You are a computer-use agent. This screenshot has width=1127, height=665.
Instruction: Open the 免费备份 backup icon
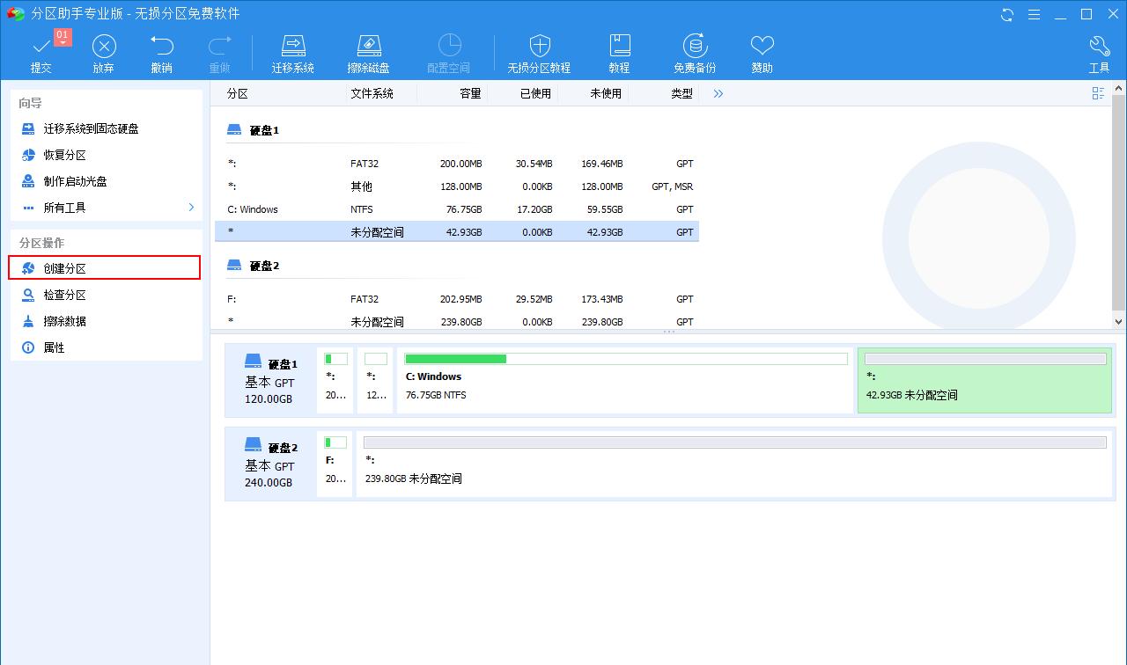coord(695,47)
